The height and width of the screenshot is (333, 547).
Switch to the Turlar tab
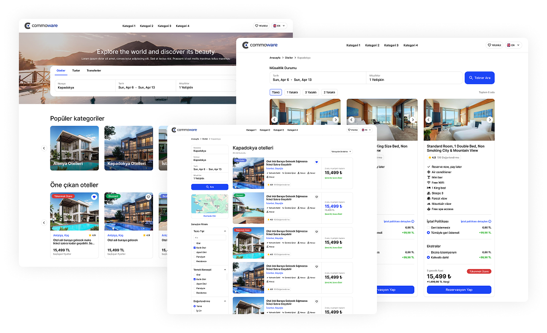pos(76,70)
